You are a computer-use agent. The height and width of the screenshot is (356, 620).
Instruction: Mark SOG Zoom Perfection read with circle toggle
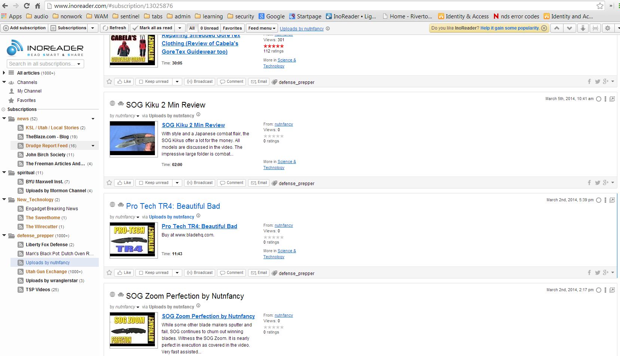(x=599, y=290)
